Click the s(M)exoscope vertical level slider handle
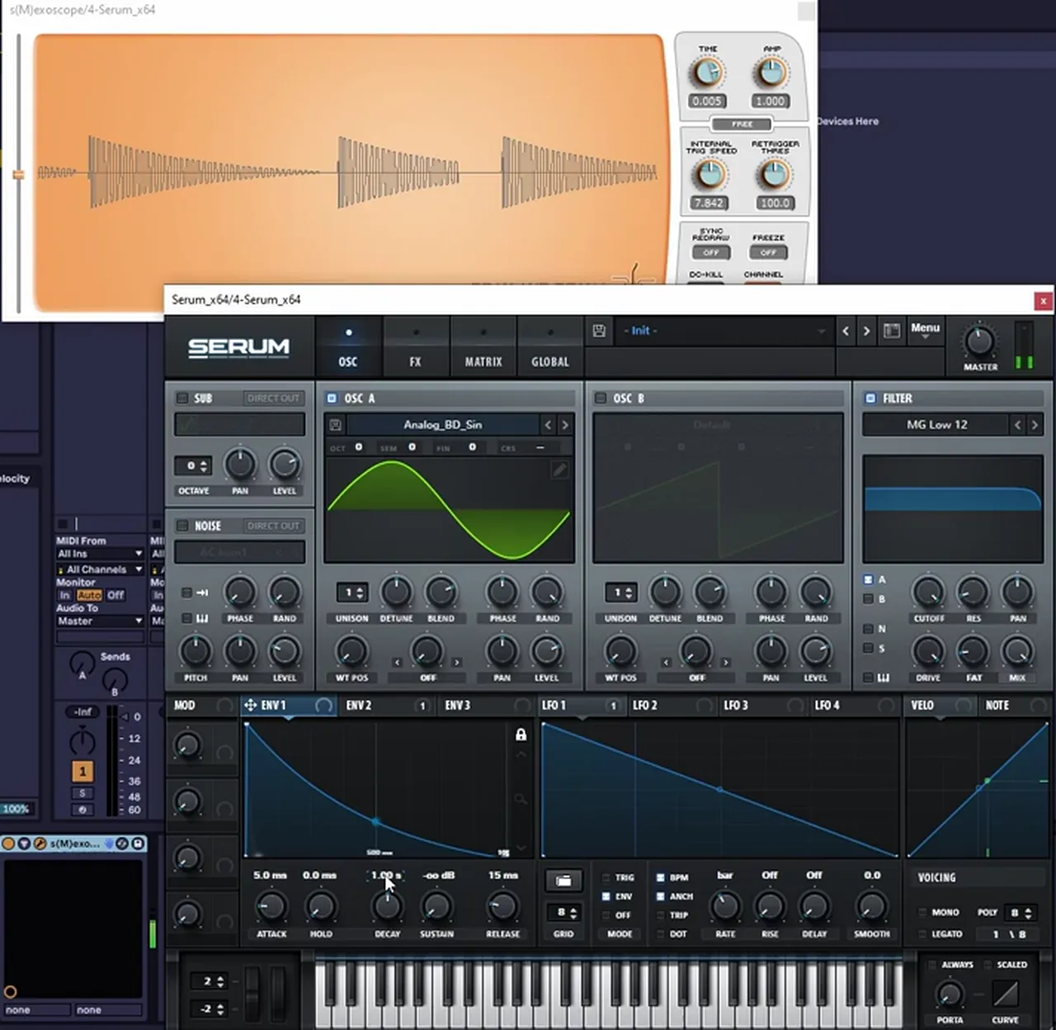 coord(18,174)
